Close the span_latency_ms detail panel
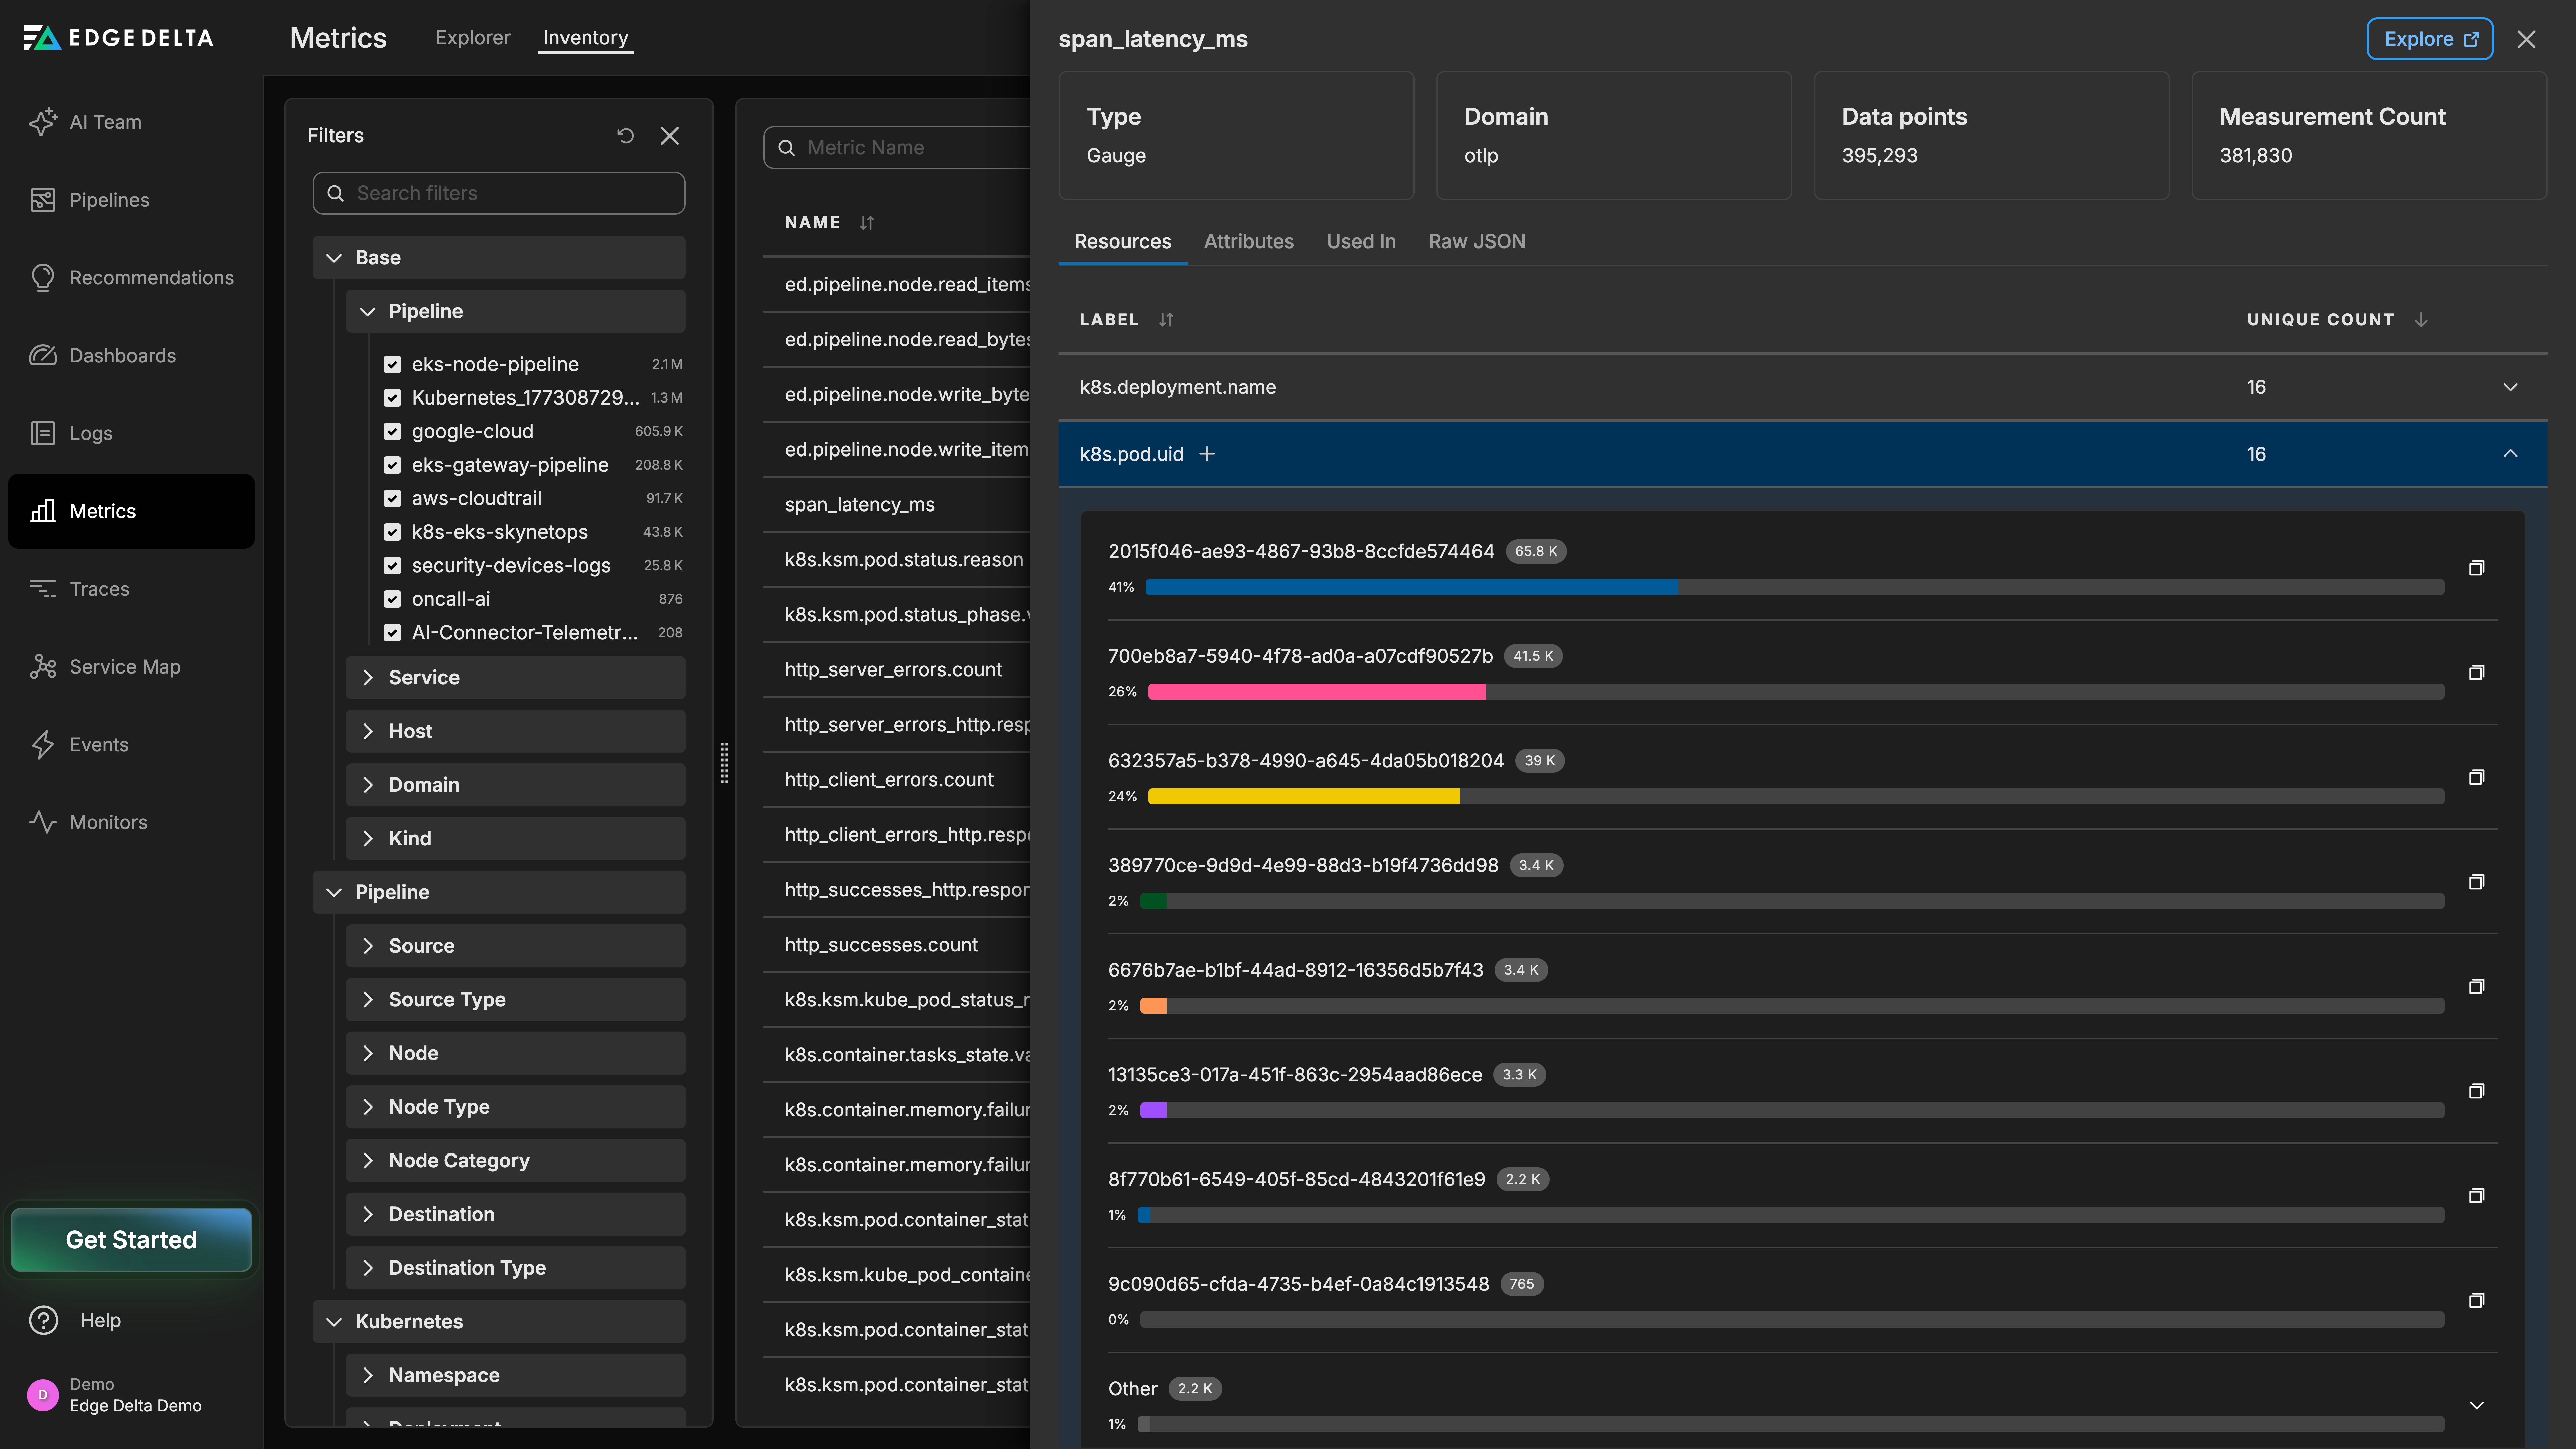The width and height of the screenshot is (2576, 1449). tap(2526, 39)
